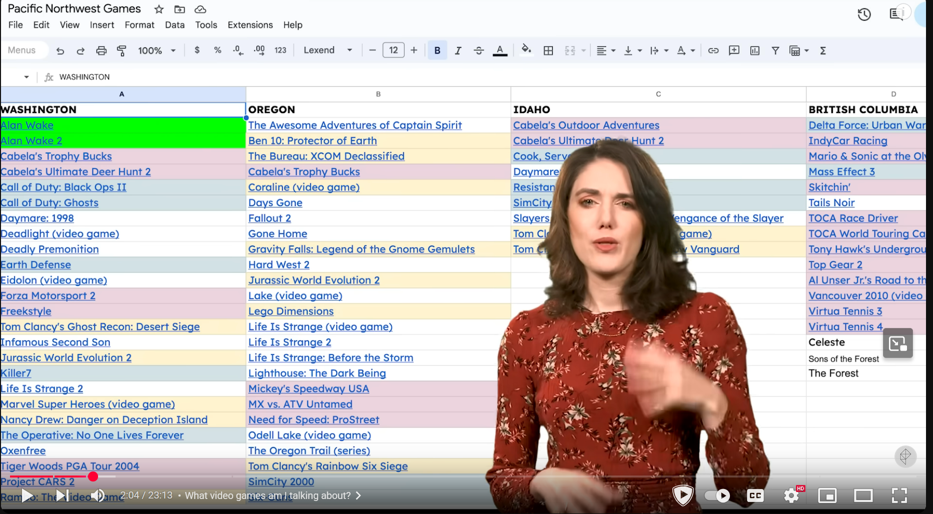Viewport: 933px width, 514px height.
Task: Click the video Play button
Action: pos(27,495)
